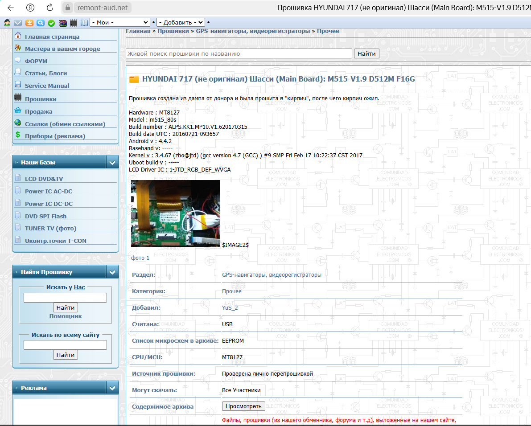Click Найти under Искать по всему сайту
The width and height of the screenshot is (531, 426).
pos(66,355)
